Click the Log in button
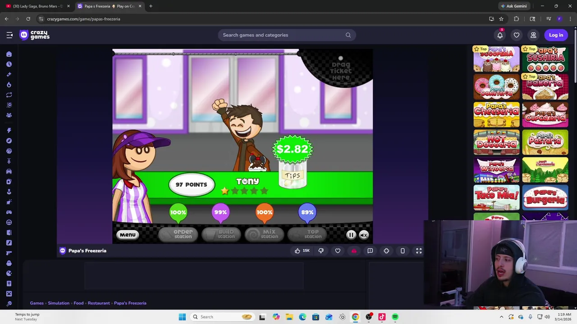The height and width of the screenshot is (324, 577). click(556, 35)
